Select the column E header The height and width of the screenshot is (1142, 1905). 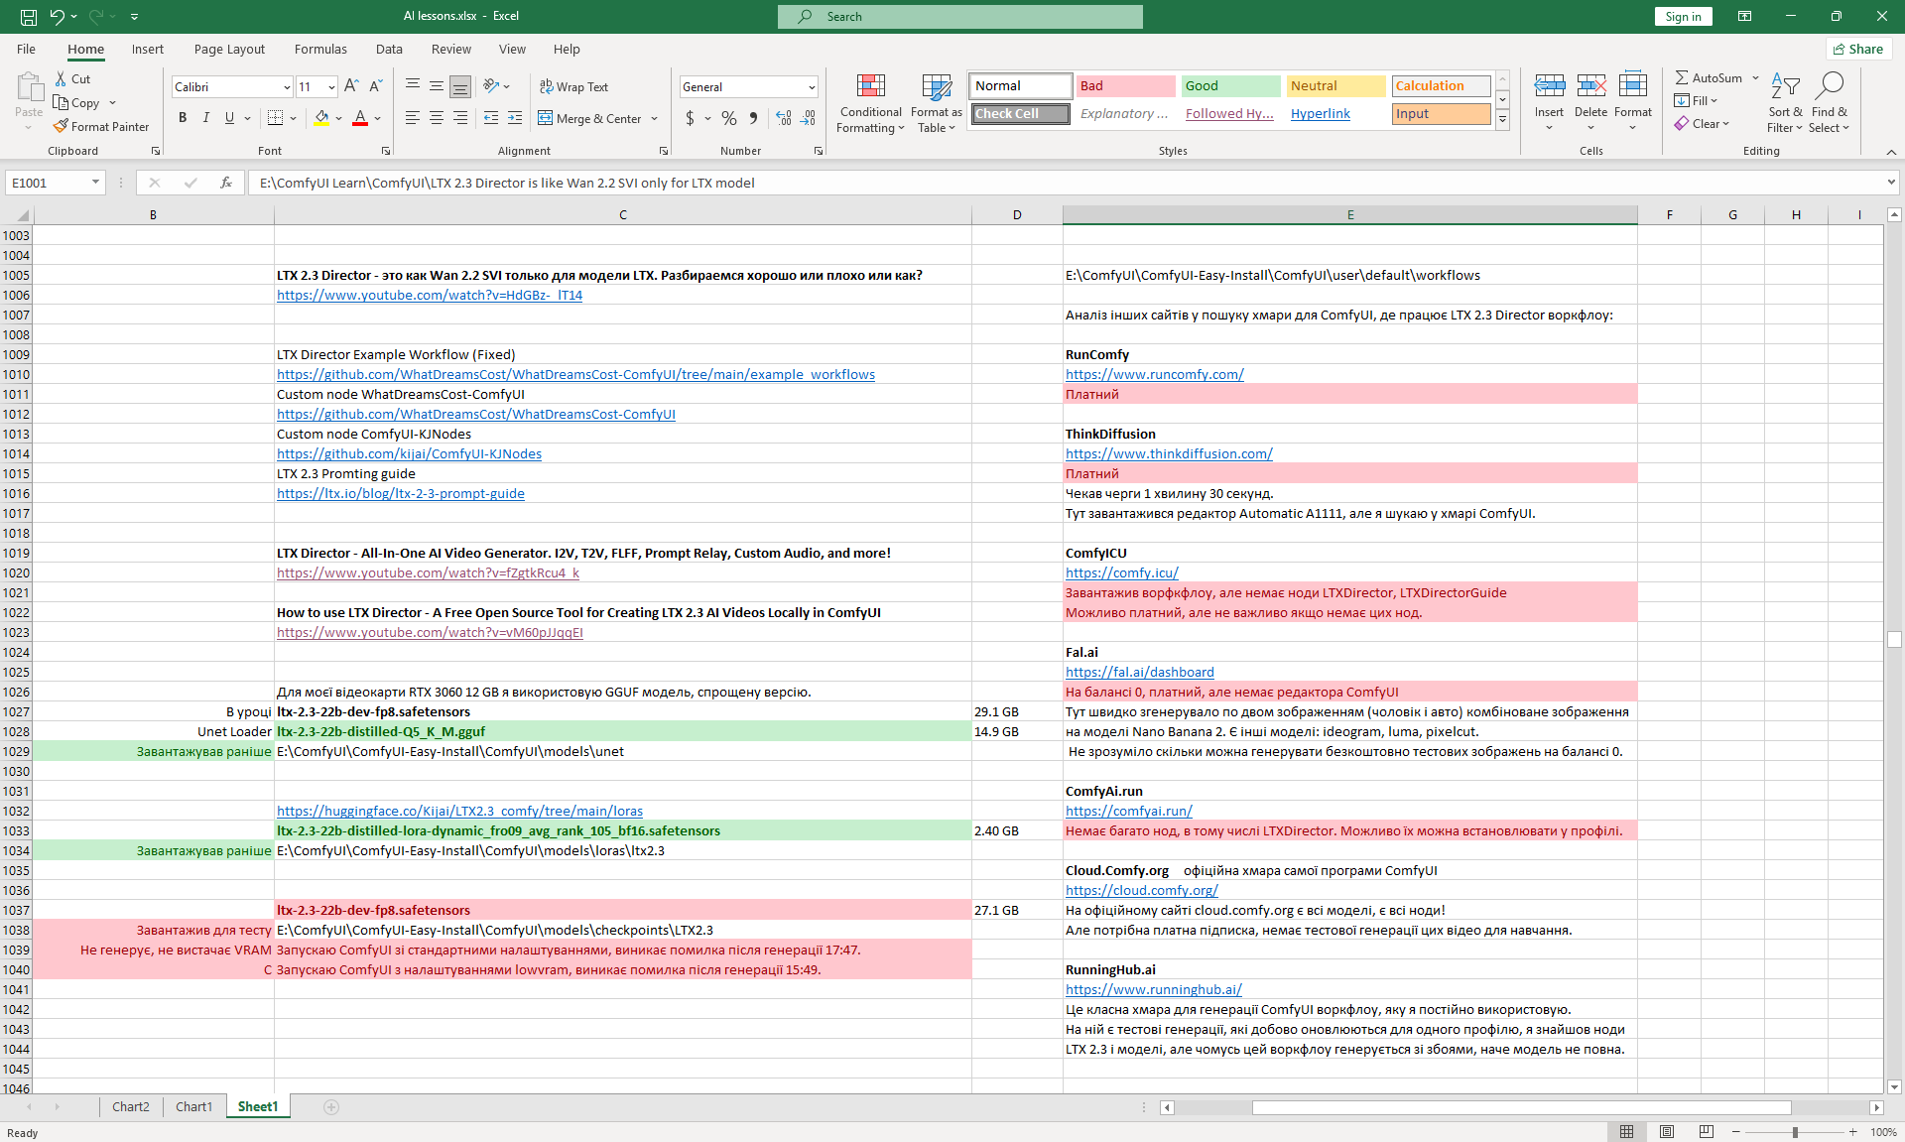tap(1349, 214)
